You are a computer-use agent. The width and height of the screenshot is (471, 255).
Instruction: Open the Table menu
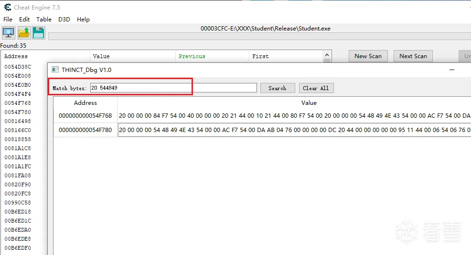click(x=44, y=20)
